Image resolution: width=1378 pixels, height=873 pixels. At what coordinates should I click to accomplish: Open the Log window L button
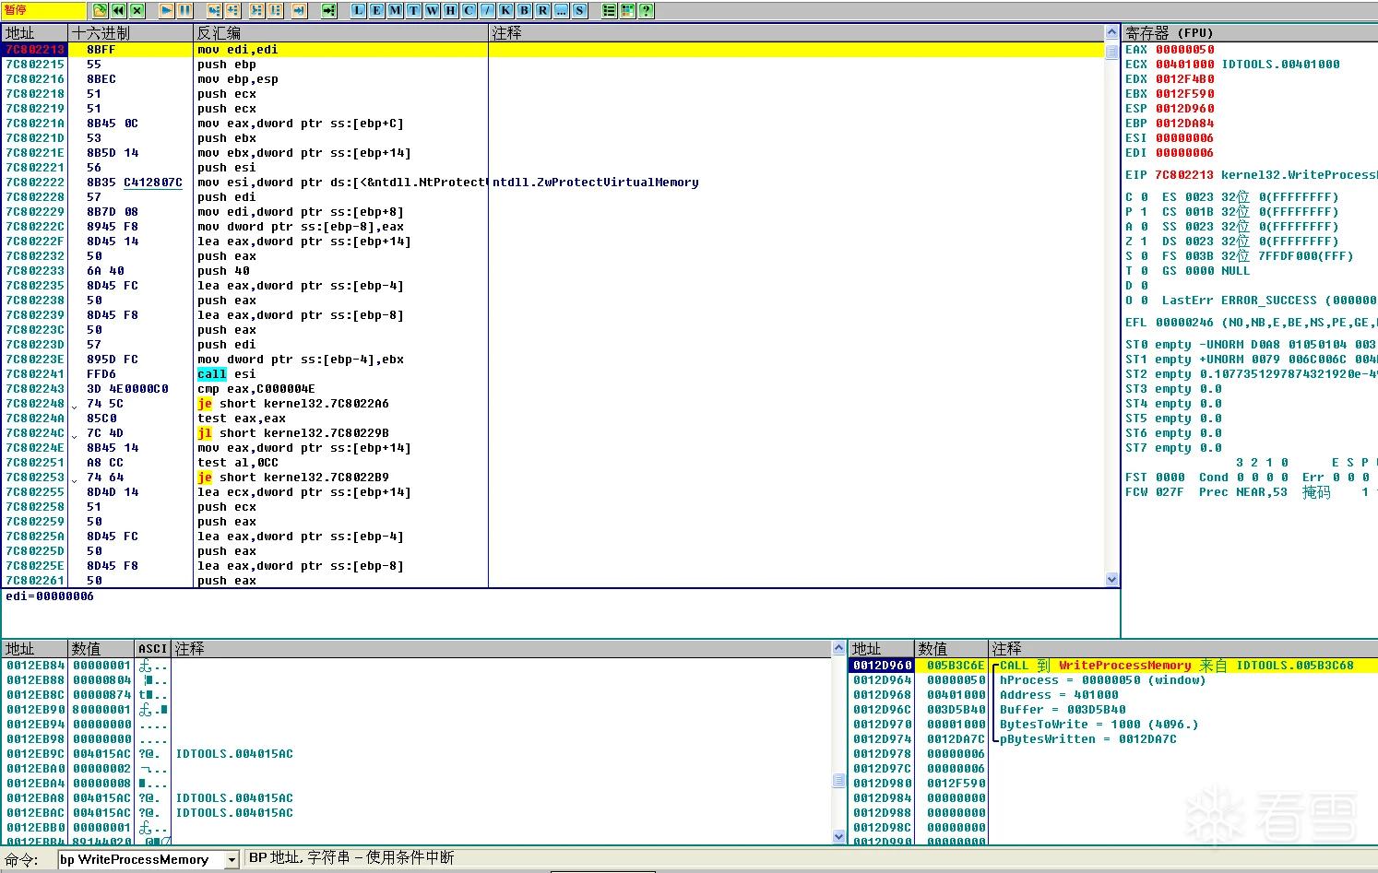pos(358,10)
